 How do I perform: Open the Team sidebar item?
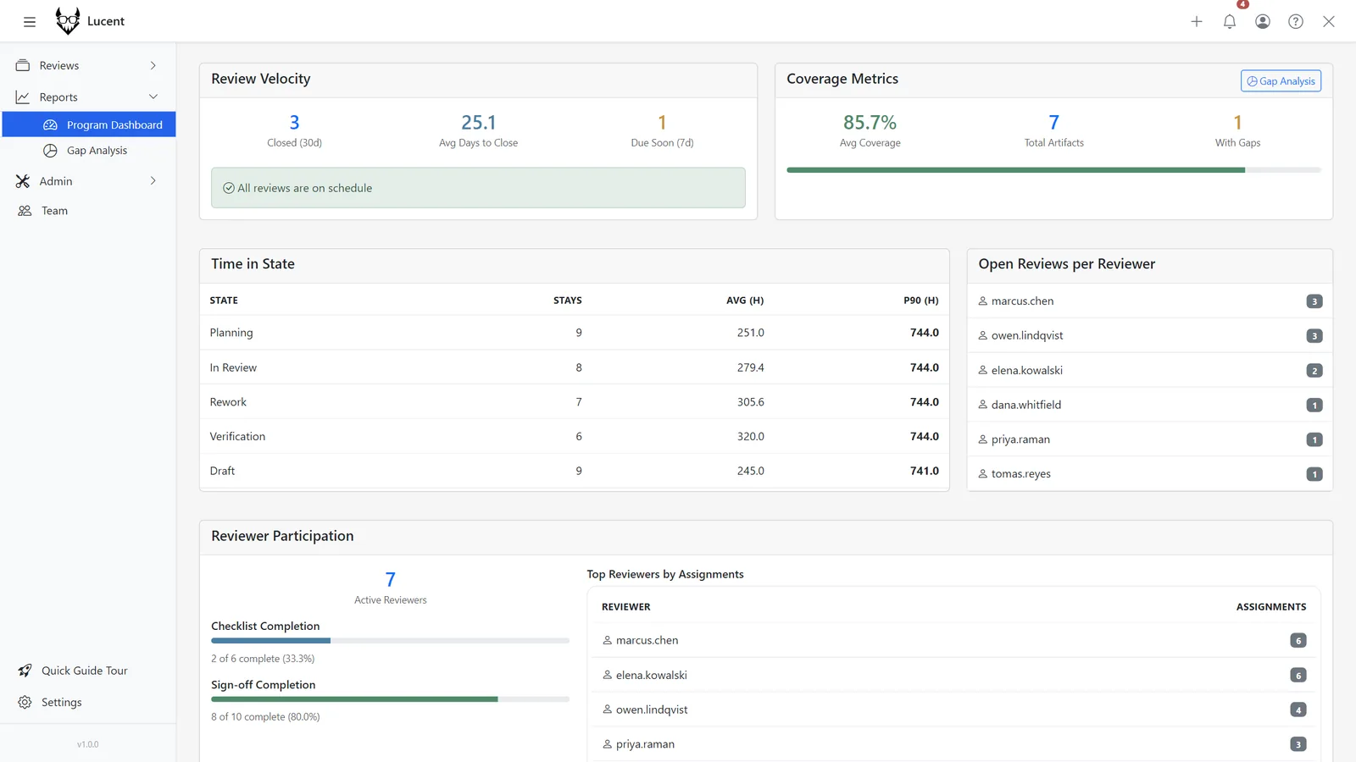tap(89, 211)
